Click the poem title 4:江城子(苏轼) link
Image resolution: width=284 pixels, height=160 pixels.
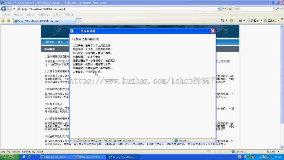click(x=53, y=104)
